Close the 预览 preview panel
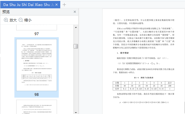The image size is (185, 114). [75, 12]
